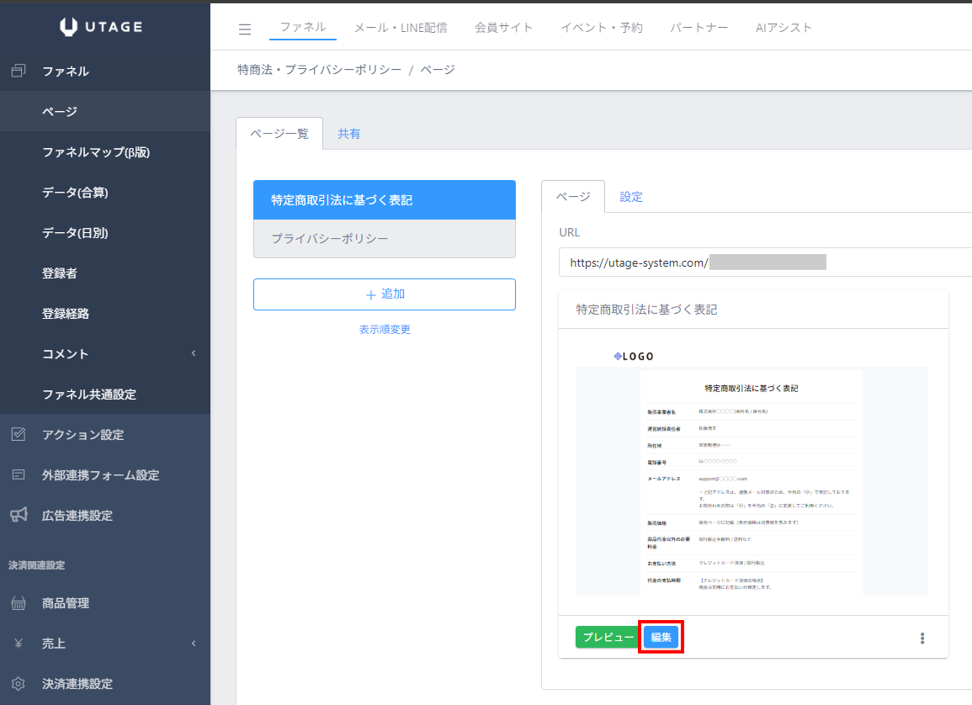972x705 pixels.
Task: Open the three-dot page options menu
Action: pos(922,639)
